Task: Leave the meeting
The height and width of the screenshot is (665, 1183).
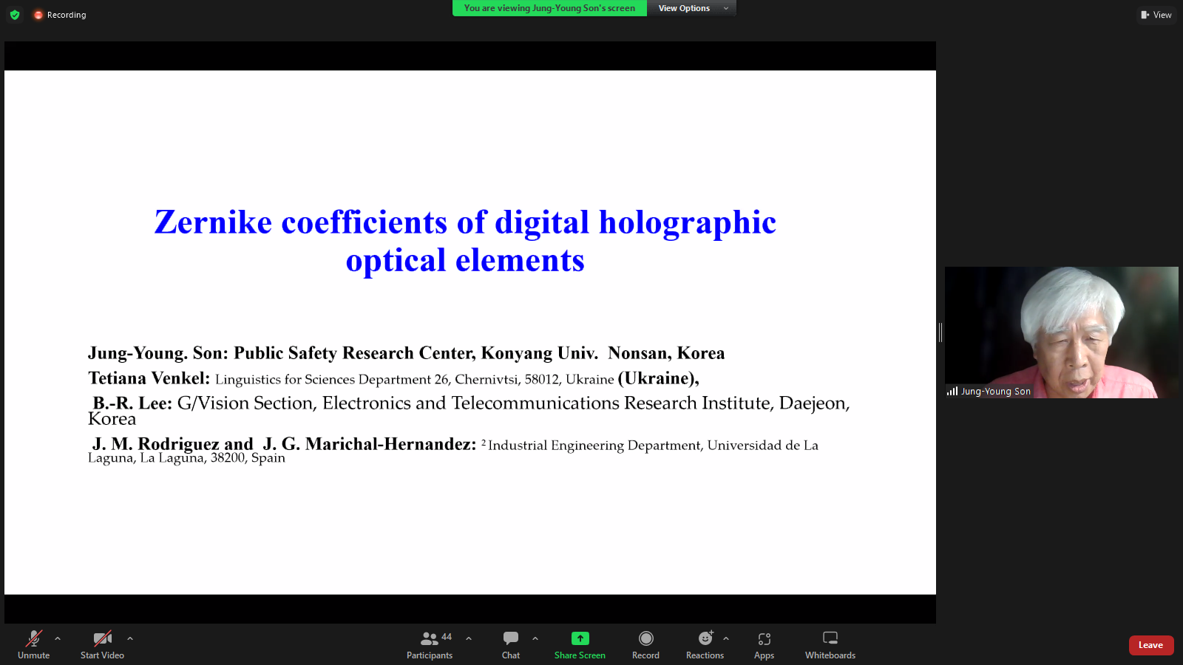Action: click(1151, 645)
